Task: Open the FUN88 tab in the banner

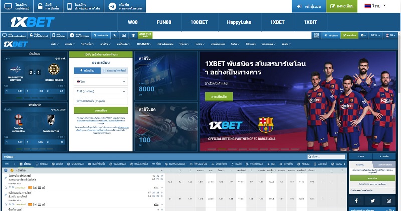Action: [x=164, y=22]
